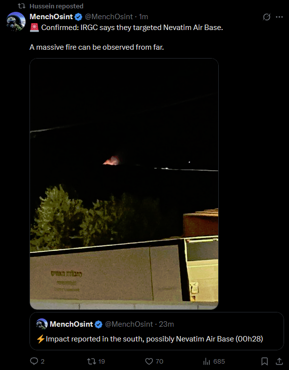Open view analytics bar chart icon
This screenshot has width=289, height=370.
click(x=206, y=361)
